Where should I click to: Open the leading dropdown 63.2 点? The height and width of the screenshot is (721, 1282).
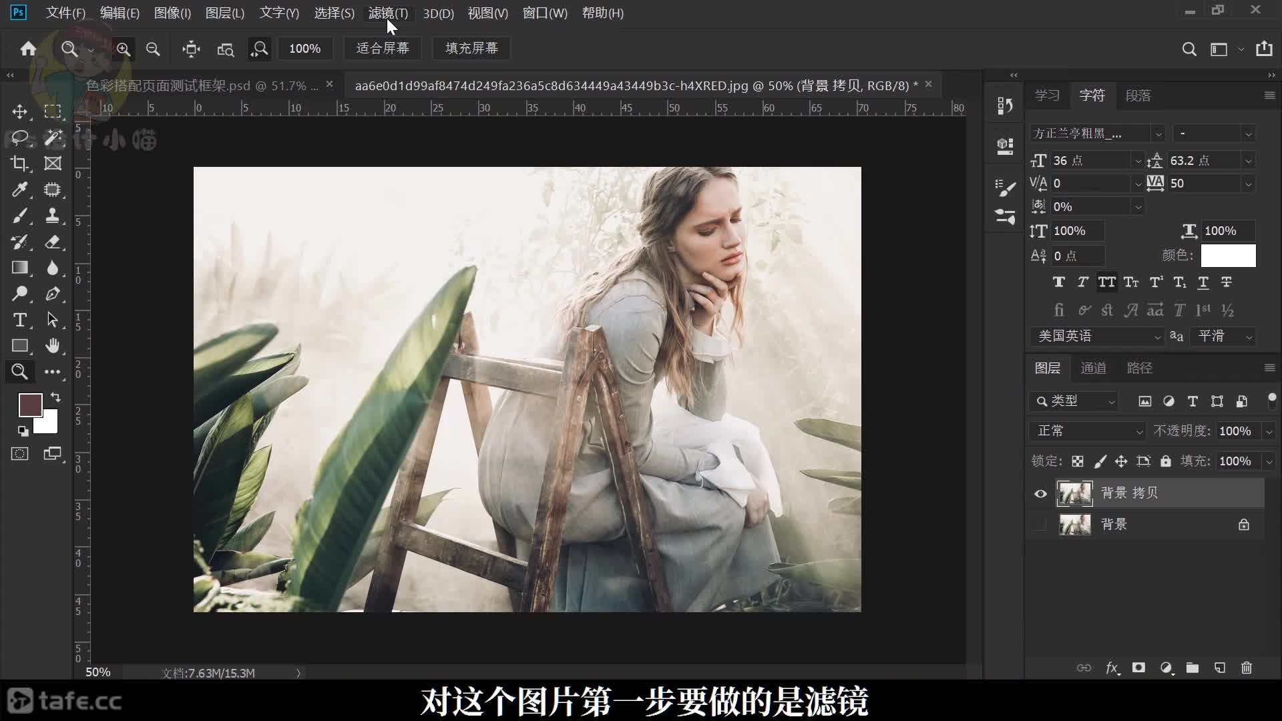point(1248,161)
